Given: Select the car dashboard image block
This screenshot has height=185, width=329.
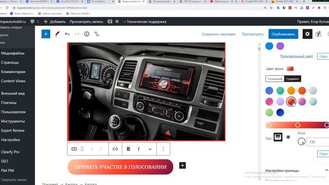Looking at the screenshot, I should pyautogui.click(x=146, y=91).
